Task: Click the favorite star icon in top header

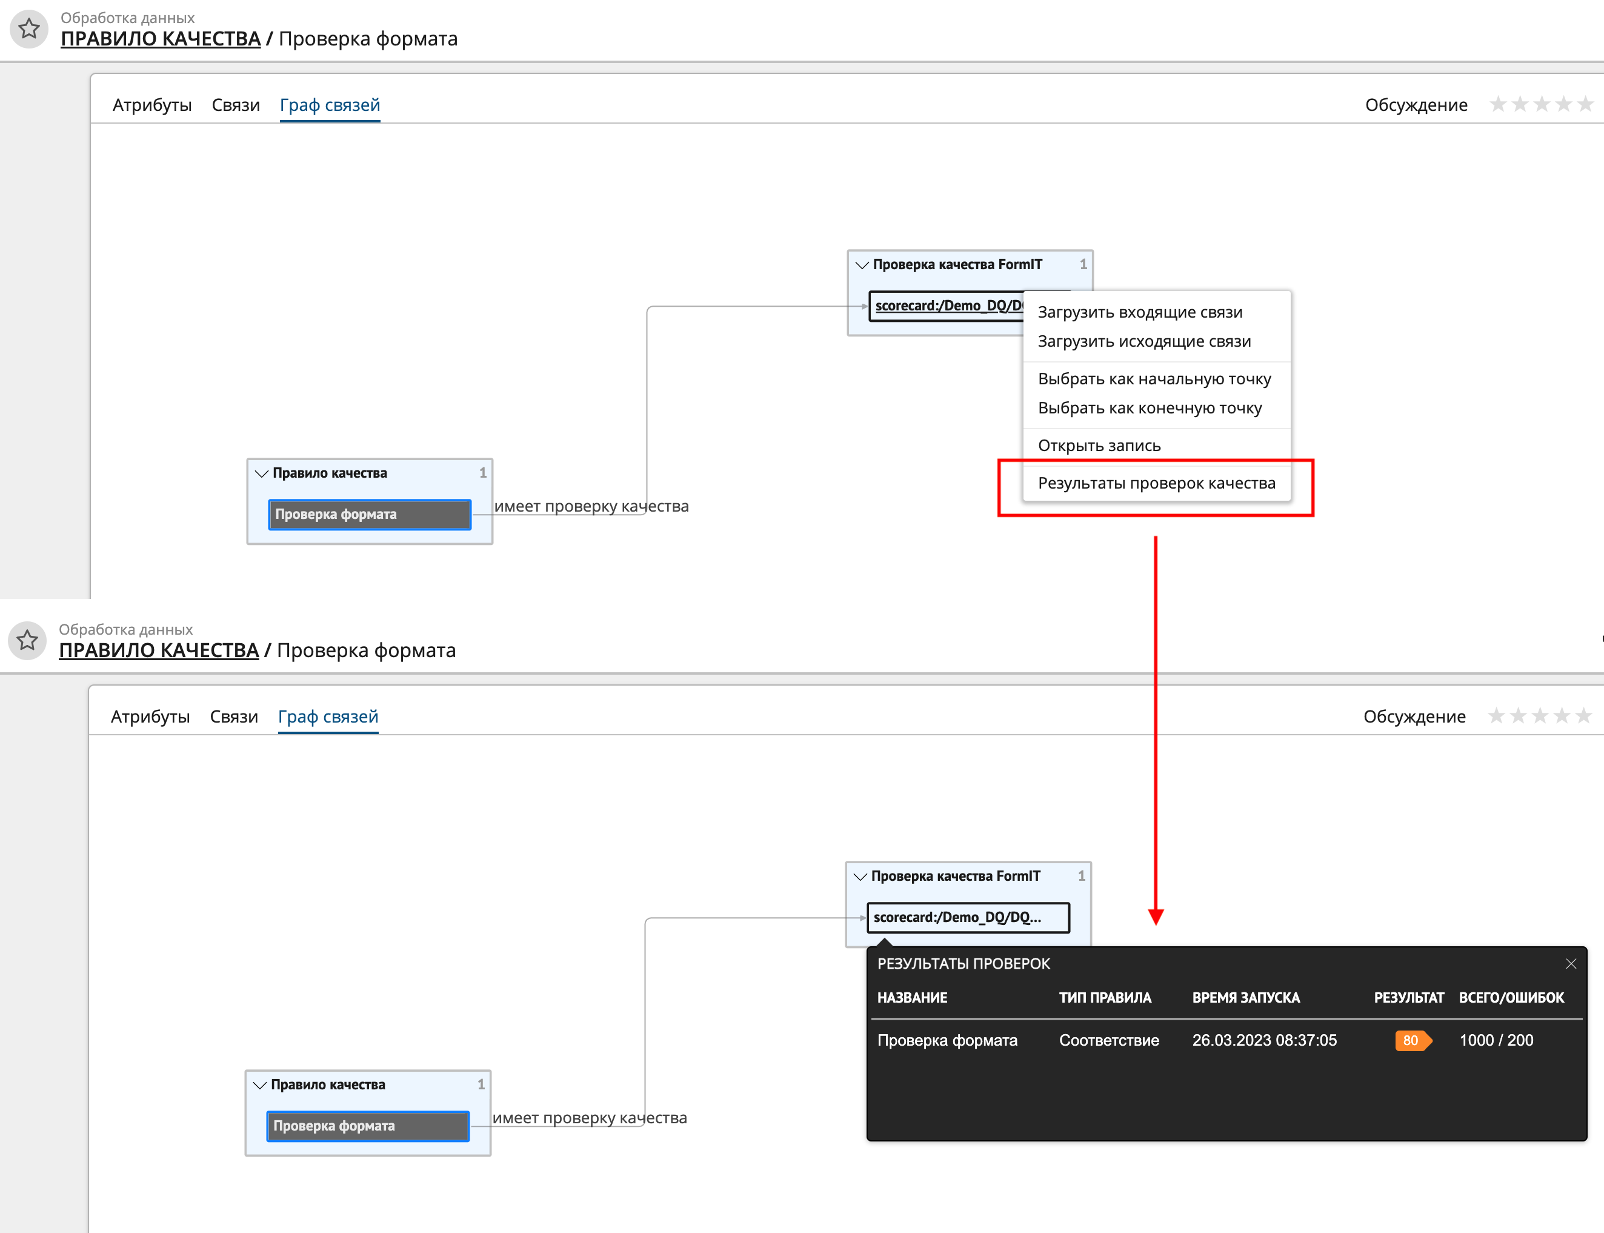Action: click(x=28, y=28)
